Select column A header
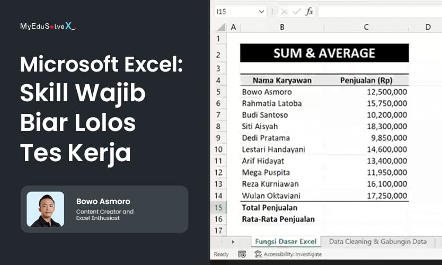Screen dimensions: 442x265 (233, 27)
